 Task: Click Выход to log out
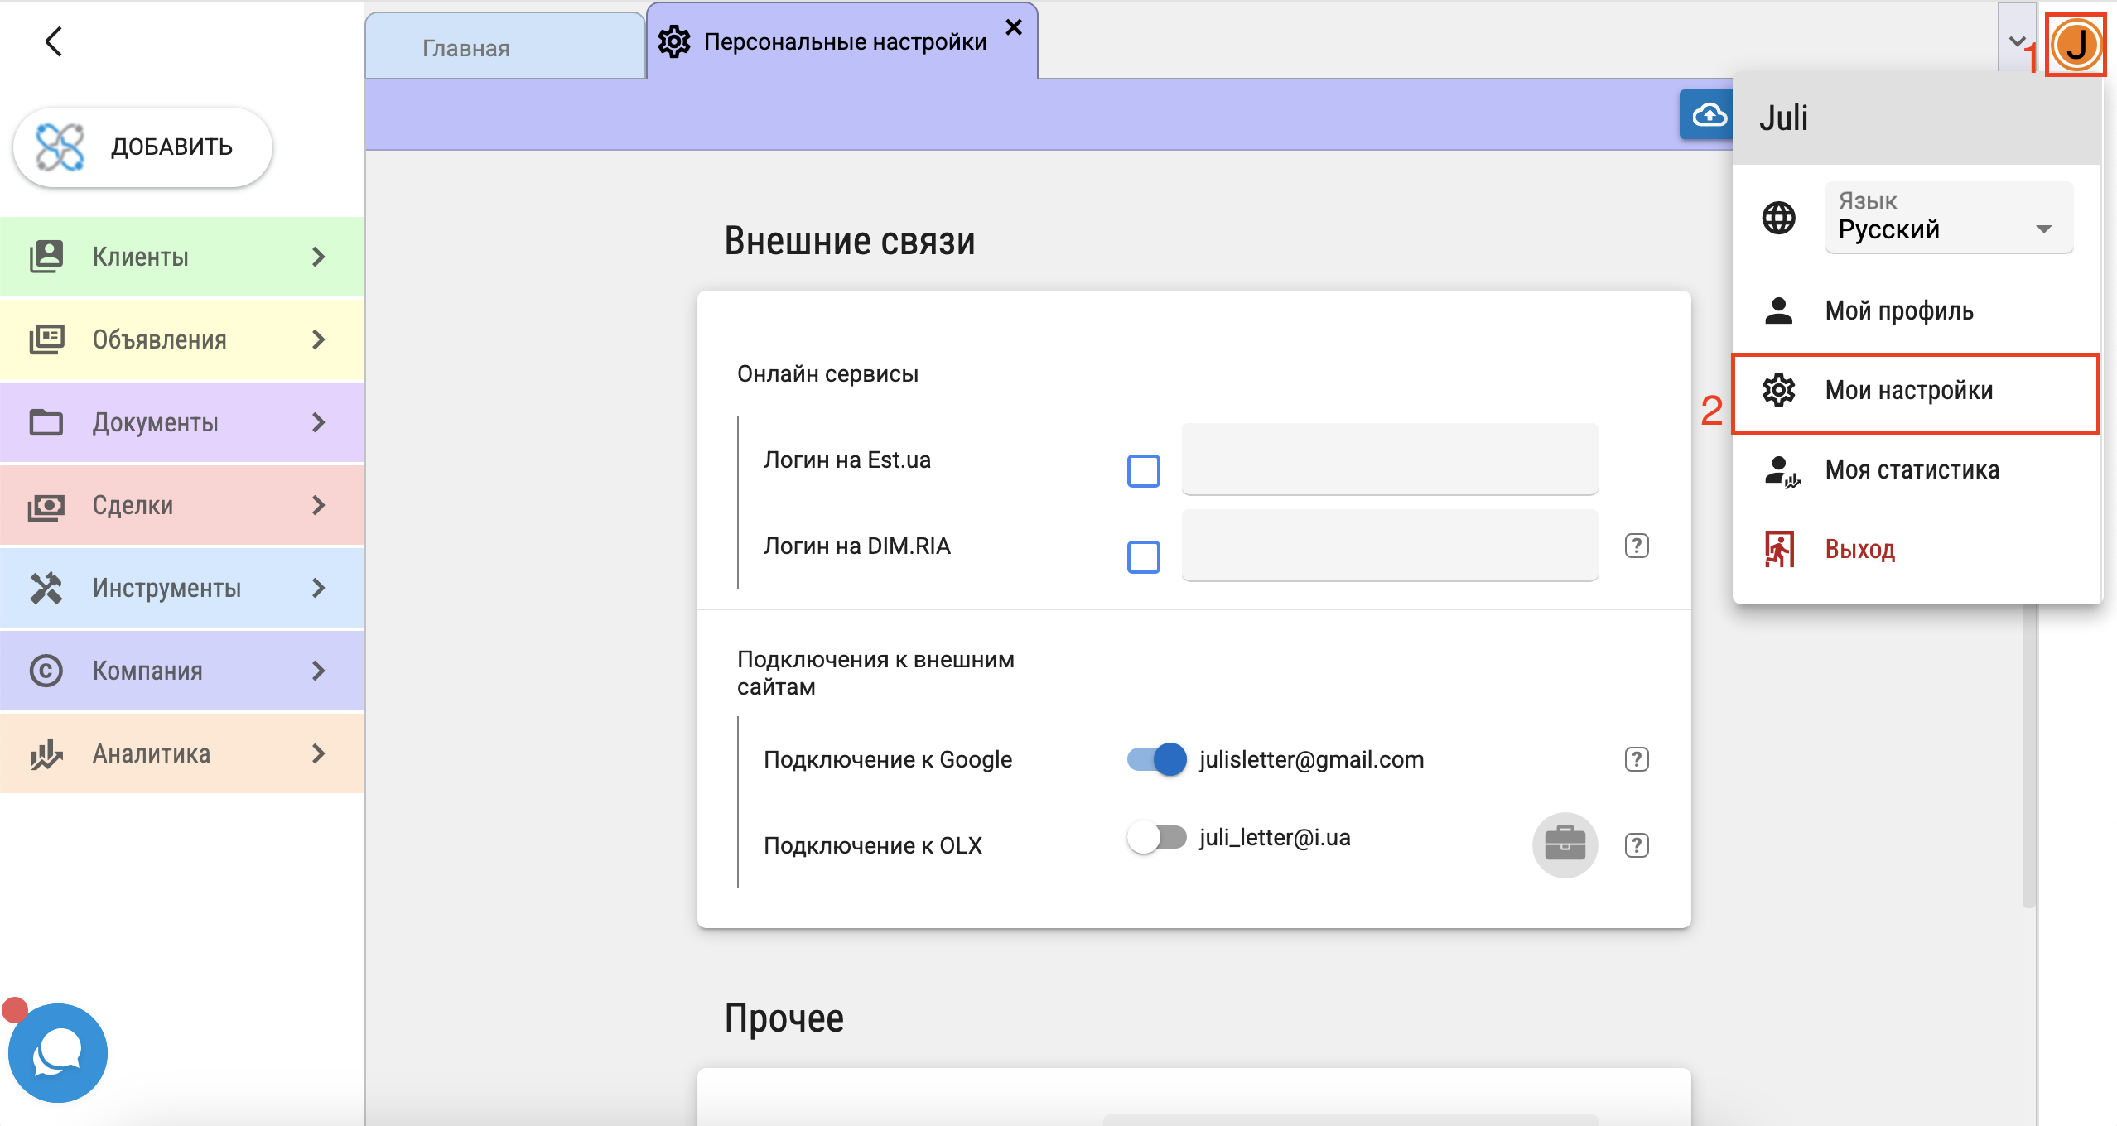click(1859, 549)
